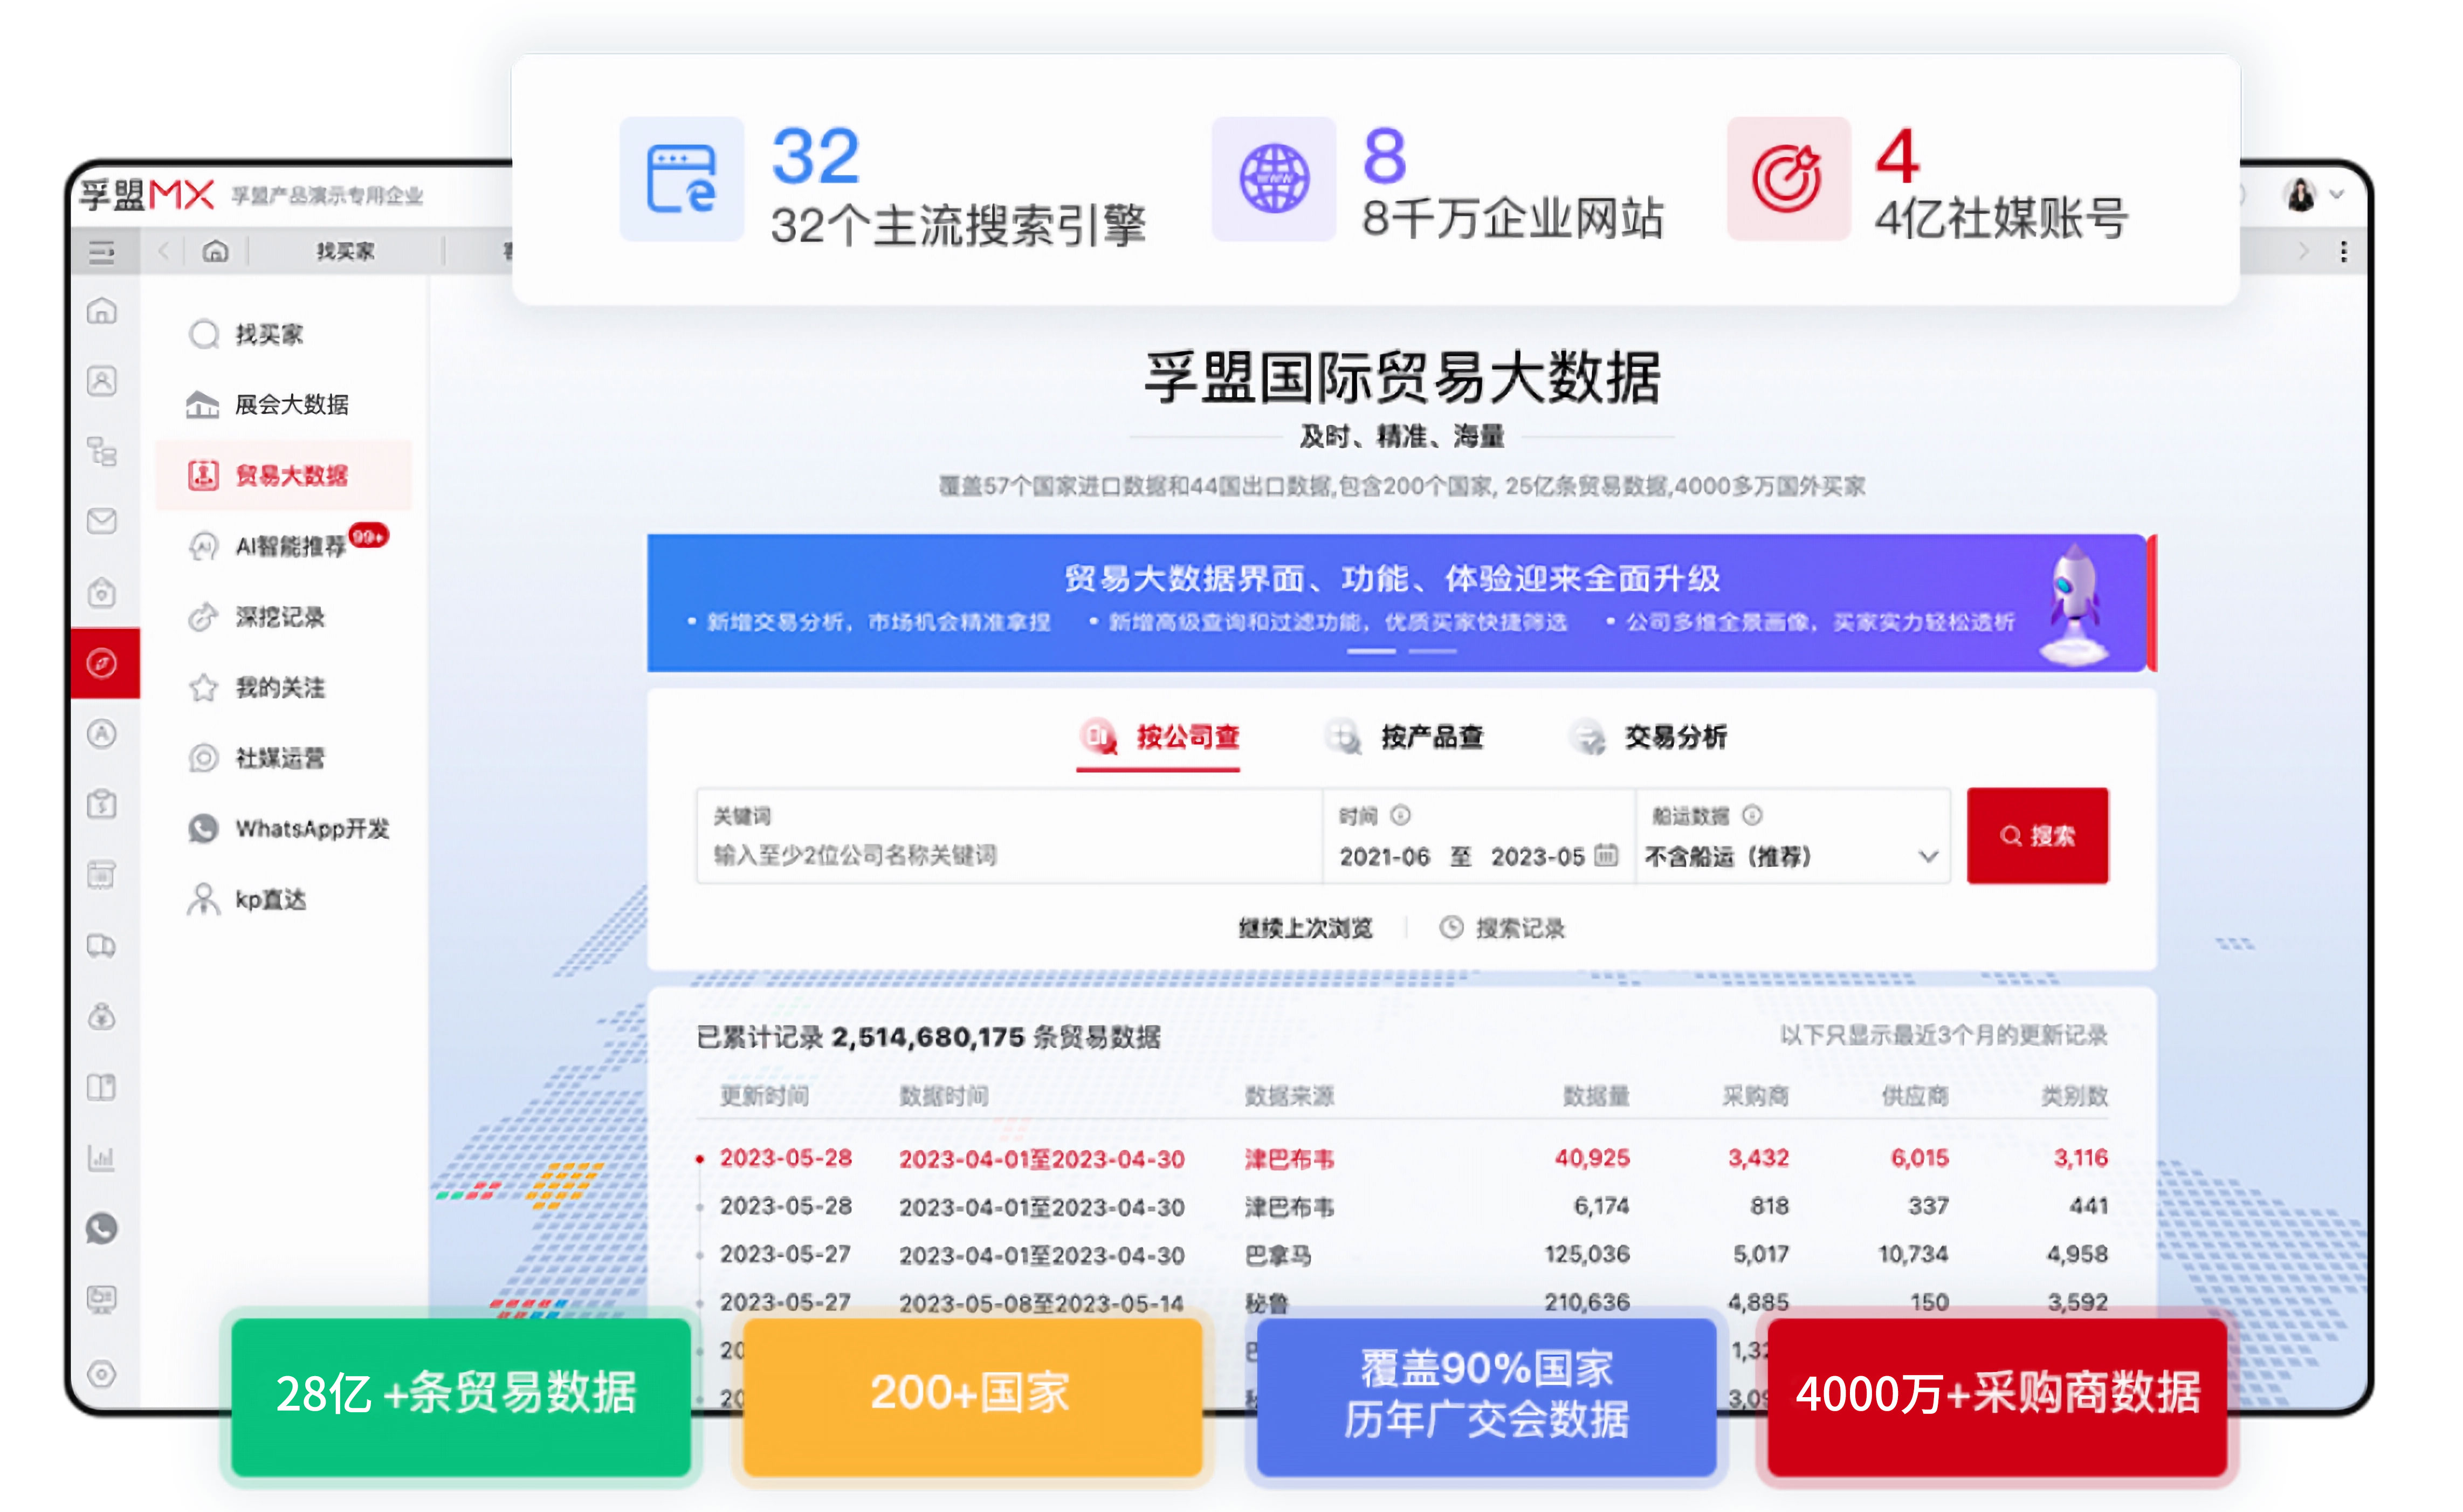Image resolution: width=2463 pixels, height=1512 pixels.
Task: Click the calendar icon in date range
Action: pos(1606,856)
